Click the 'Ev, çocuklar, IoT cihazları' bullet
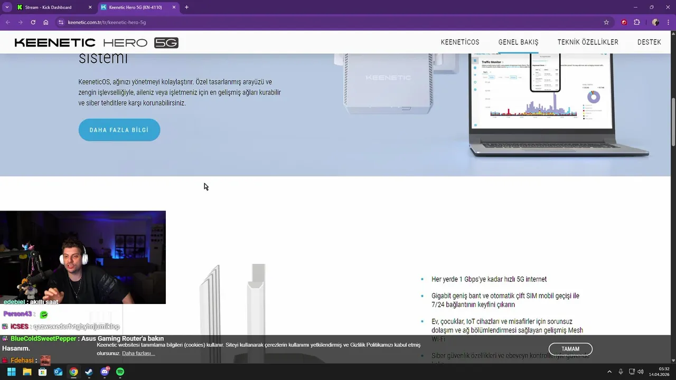The height and width of the screenshot is (380, 676). click(507, 330)
